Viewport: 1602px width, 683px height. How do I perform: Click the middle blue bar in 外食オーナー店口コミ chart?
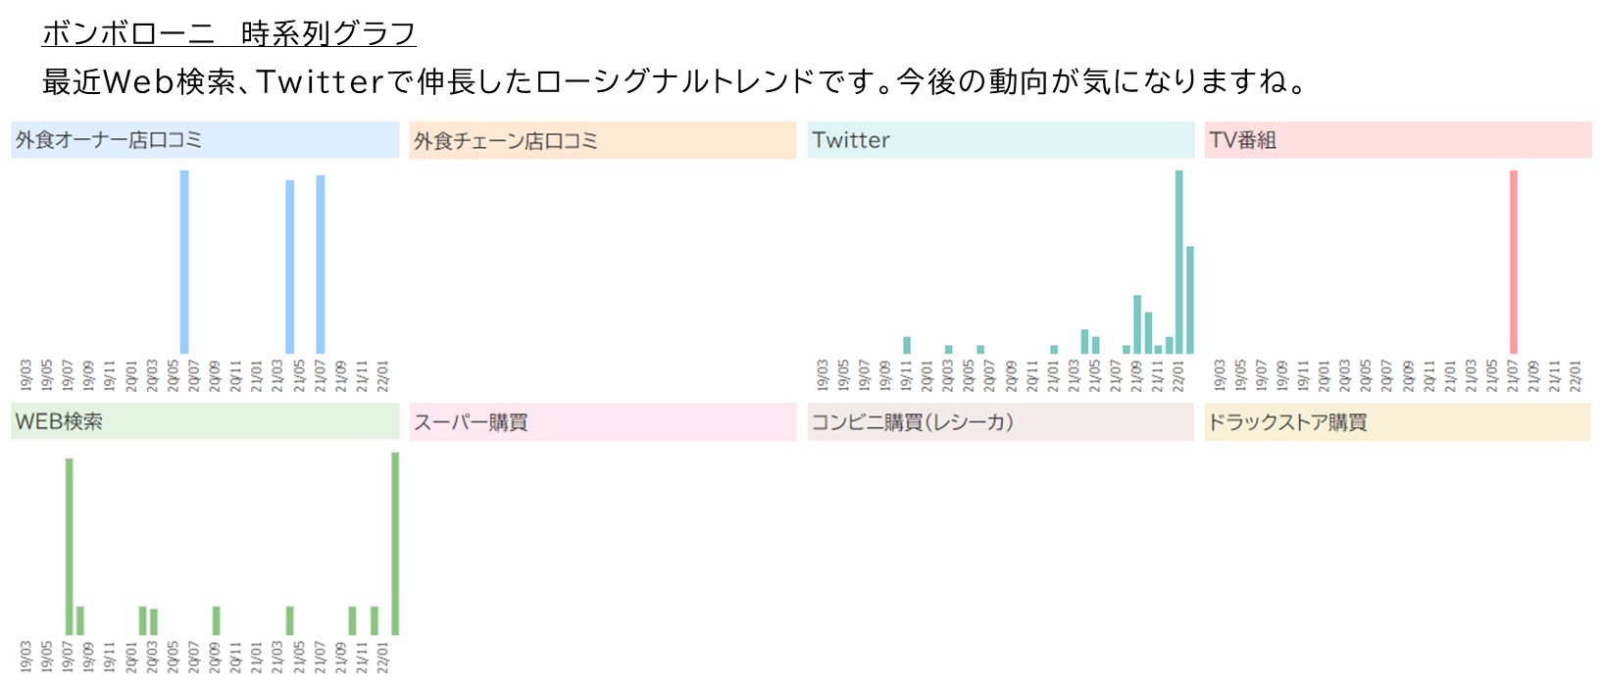(289, 267)
